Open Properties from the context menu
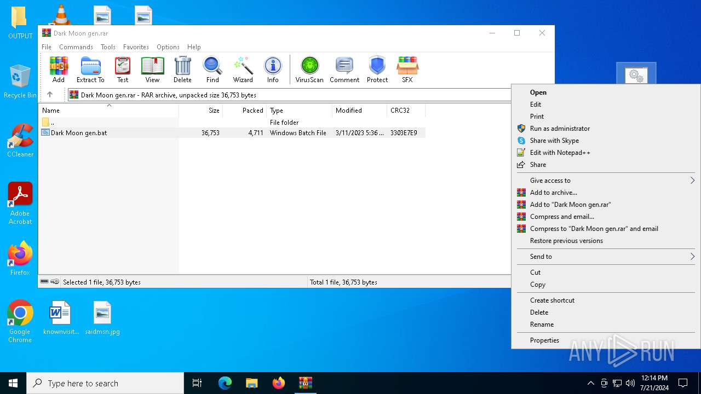 (606, 340)
